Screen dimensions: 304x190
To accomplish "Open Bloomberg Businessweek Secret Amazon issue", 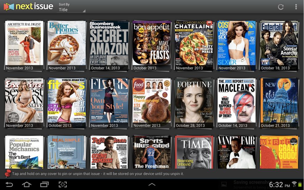I will [109, 46].
